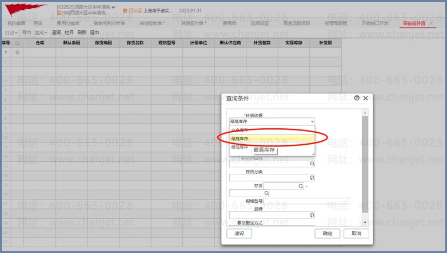Switch to 选项设置 tab
Image resolution: width=447 pixels, height=253 pixels.
[260, 23]
